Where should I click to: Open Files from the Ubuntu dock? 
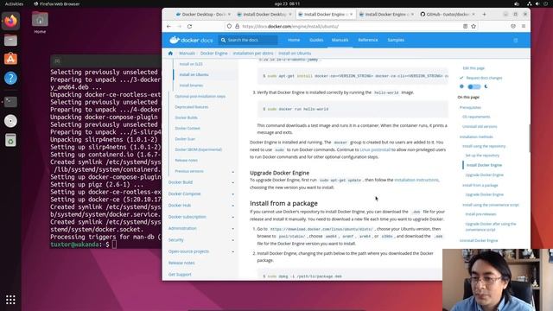10,41
